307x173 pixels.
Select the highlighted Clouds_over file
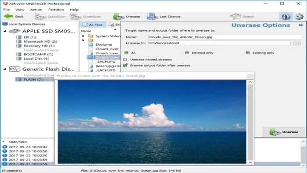coord(104,58)
